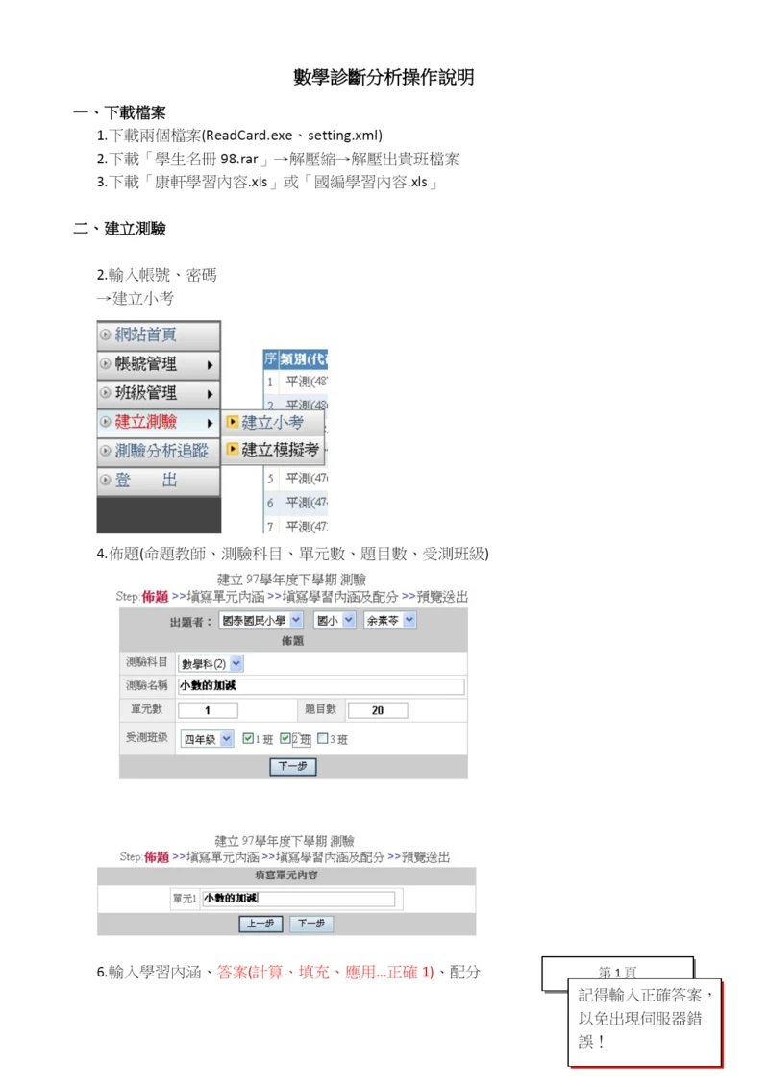Image resolution: width=769 pixels, height=1087 pixels.
Task: Click the heading 二、建立測驗
Action: click(119, 228)
